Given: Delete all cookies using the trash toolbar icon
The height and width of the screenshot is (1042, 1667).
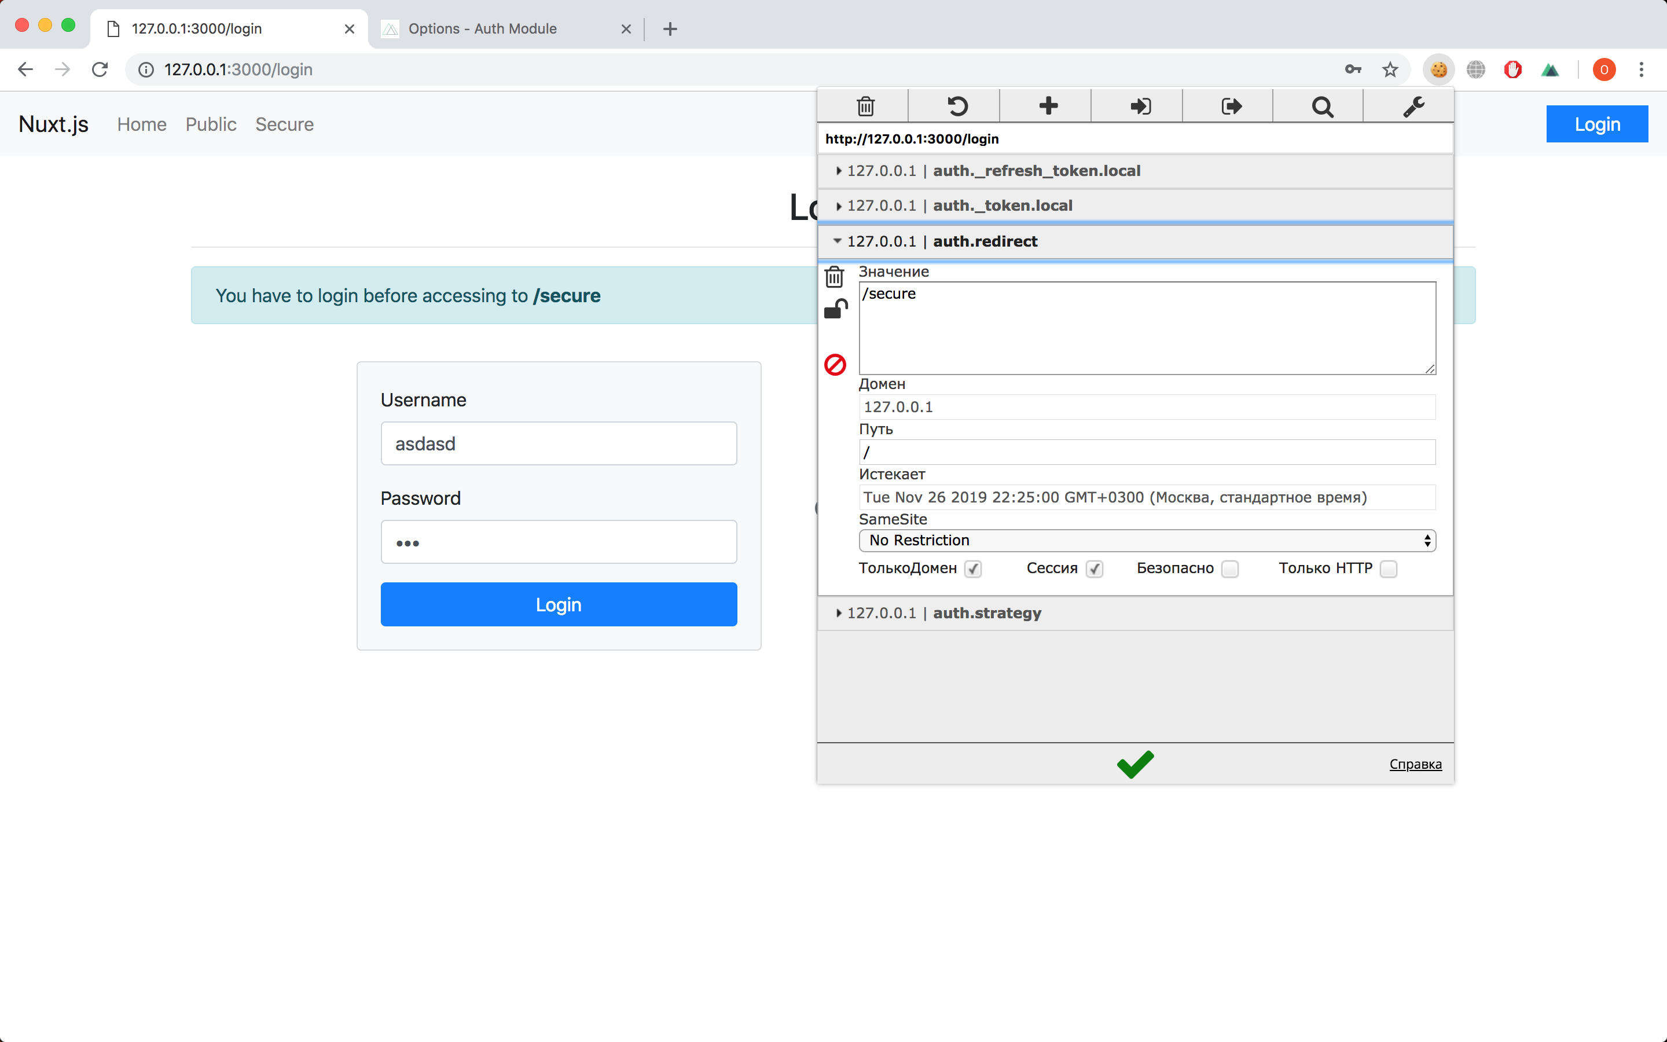Looking at the screenshot, I should click(x=865, y=105).
